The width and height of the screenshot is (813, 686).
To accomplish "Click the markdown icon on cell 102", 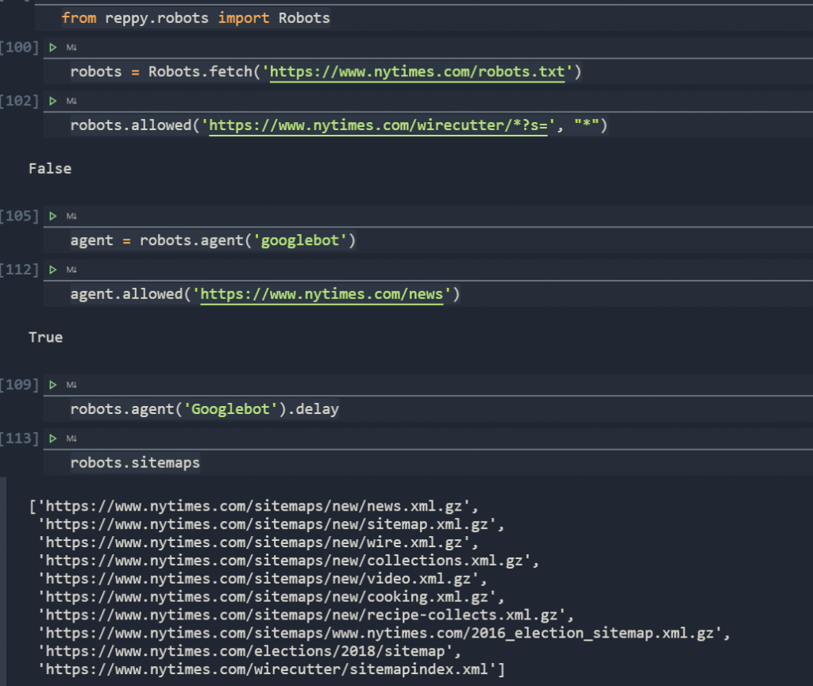I will tap(71, 101).
